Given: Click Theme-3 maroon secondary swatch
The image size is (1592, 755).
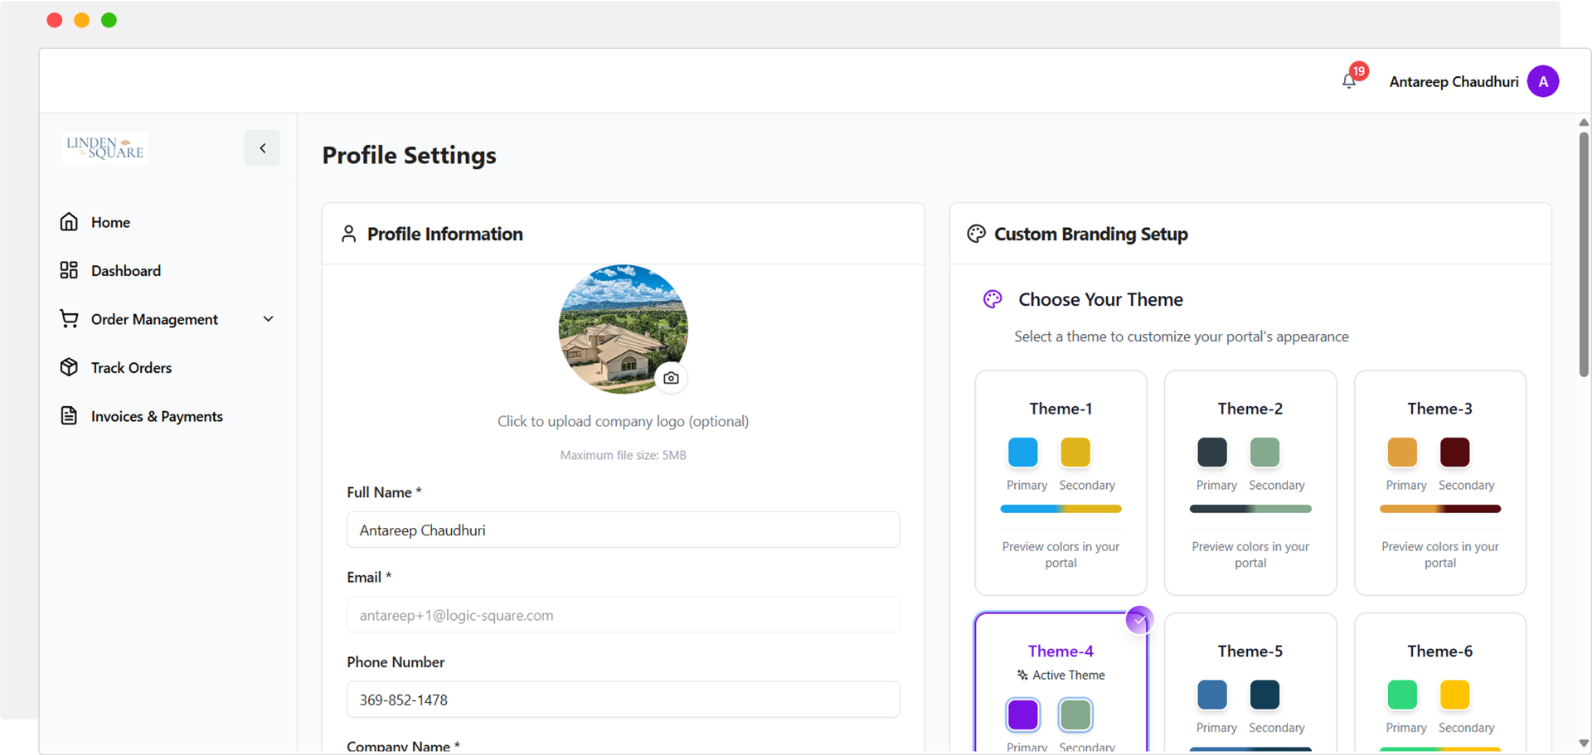Looking at the screenshot, I should click(1454, 453).
